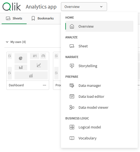The image size is (140, 152).
Task: Click the Storytelling presentation icon
Action: [72, 66]
